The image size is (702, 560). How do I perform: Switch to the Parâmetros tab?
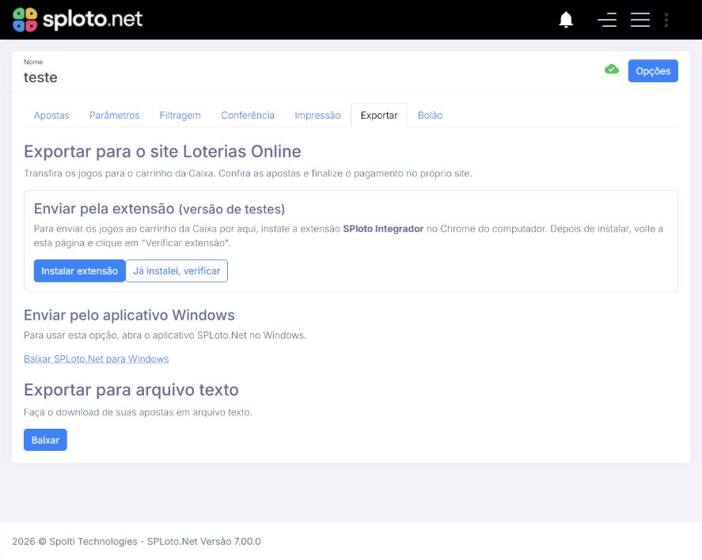(x=114, y=115)
